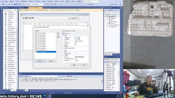Select the Label control in the Toolbox

pos(9,20)
